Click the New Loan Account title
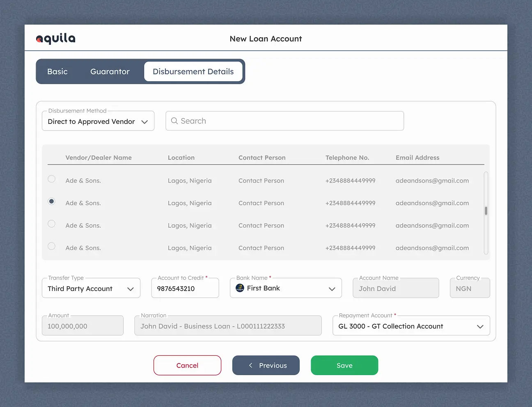 pos(266,39)
